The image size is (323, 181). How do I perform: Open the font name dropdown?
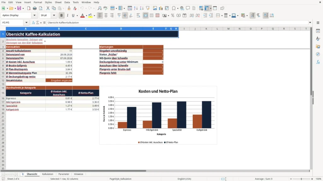click(x=34, y=15)
